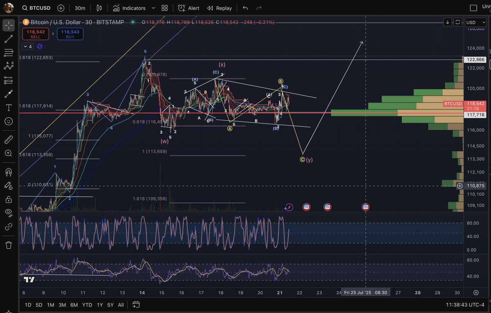This screenshot has width=491, height=313.
Task: Click the 122,866 price line label
Action: tap(475, 59)
